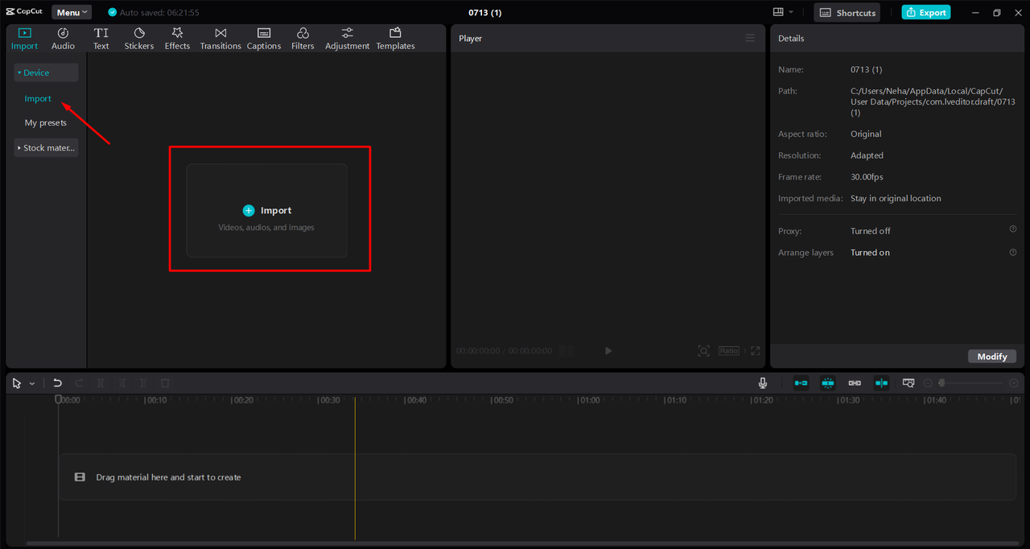This screenshot has width=1030, height=549.
Task: Click the 30.00fps frame rate value
Action: point(867,176)
